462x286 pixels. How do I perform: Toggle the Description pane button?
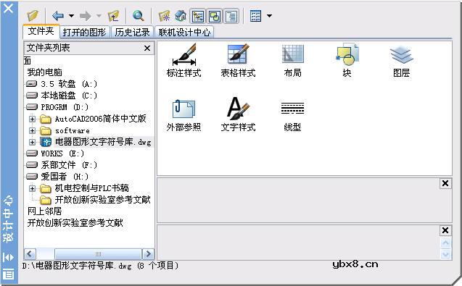231,16
